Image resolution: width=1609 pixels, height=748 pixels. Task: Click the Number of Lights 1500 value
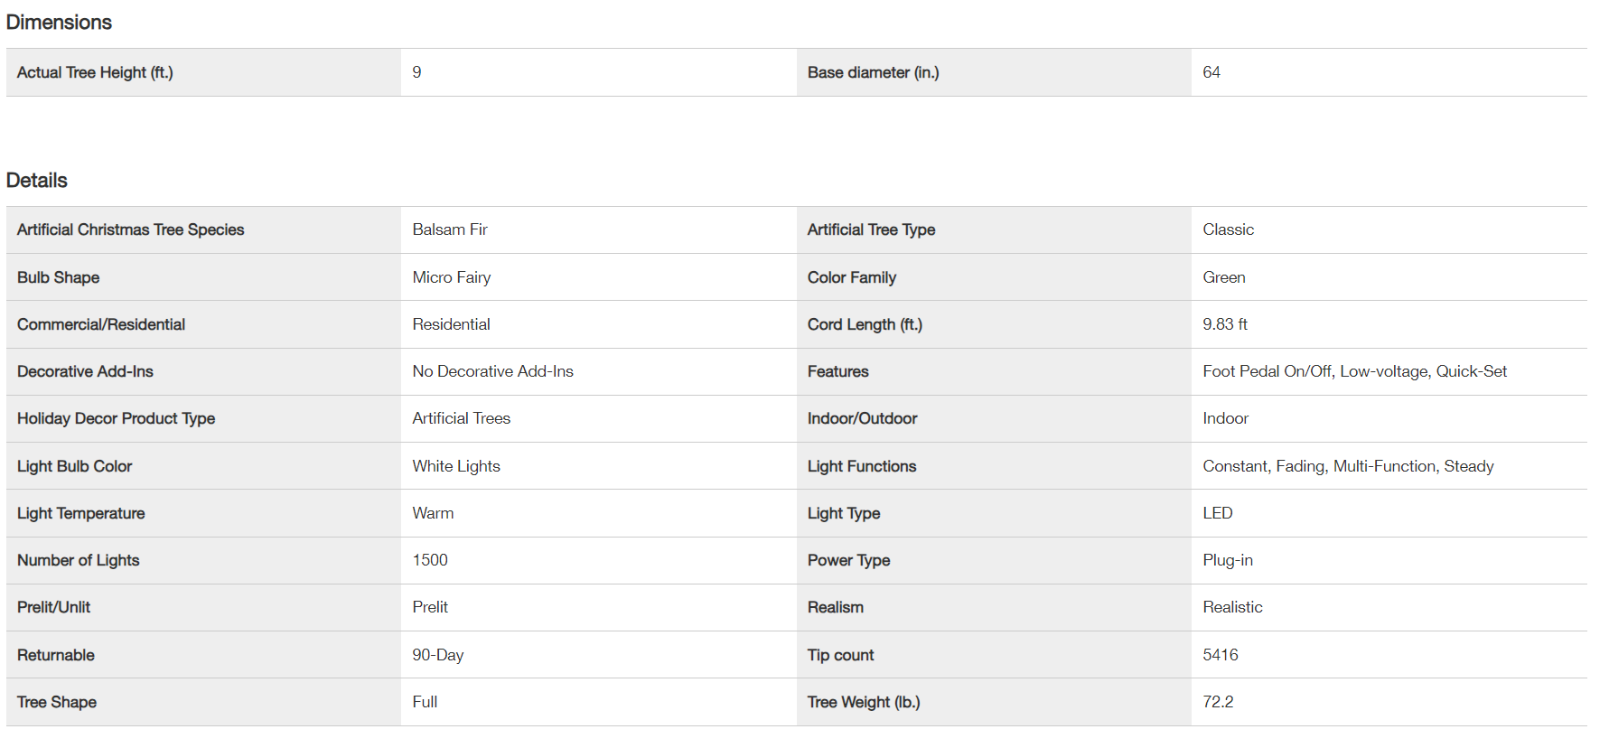pos(430,560)
